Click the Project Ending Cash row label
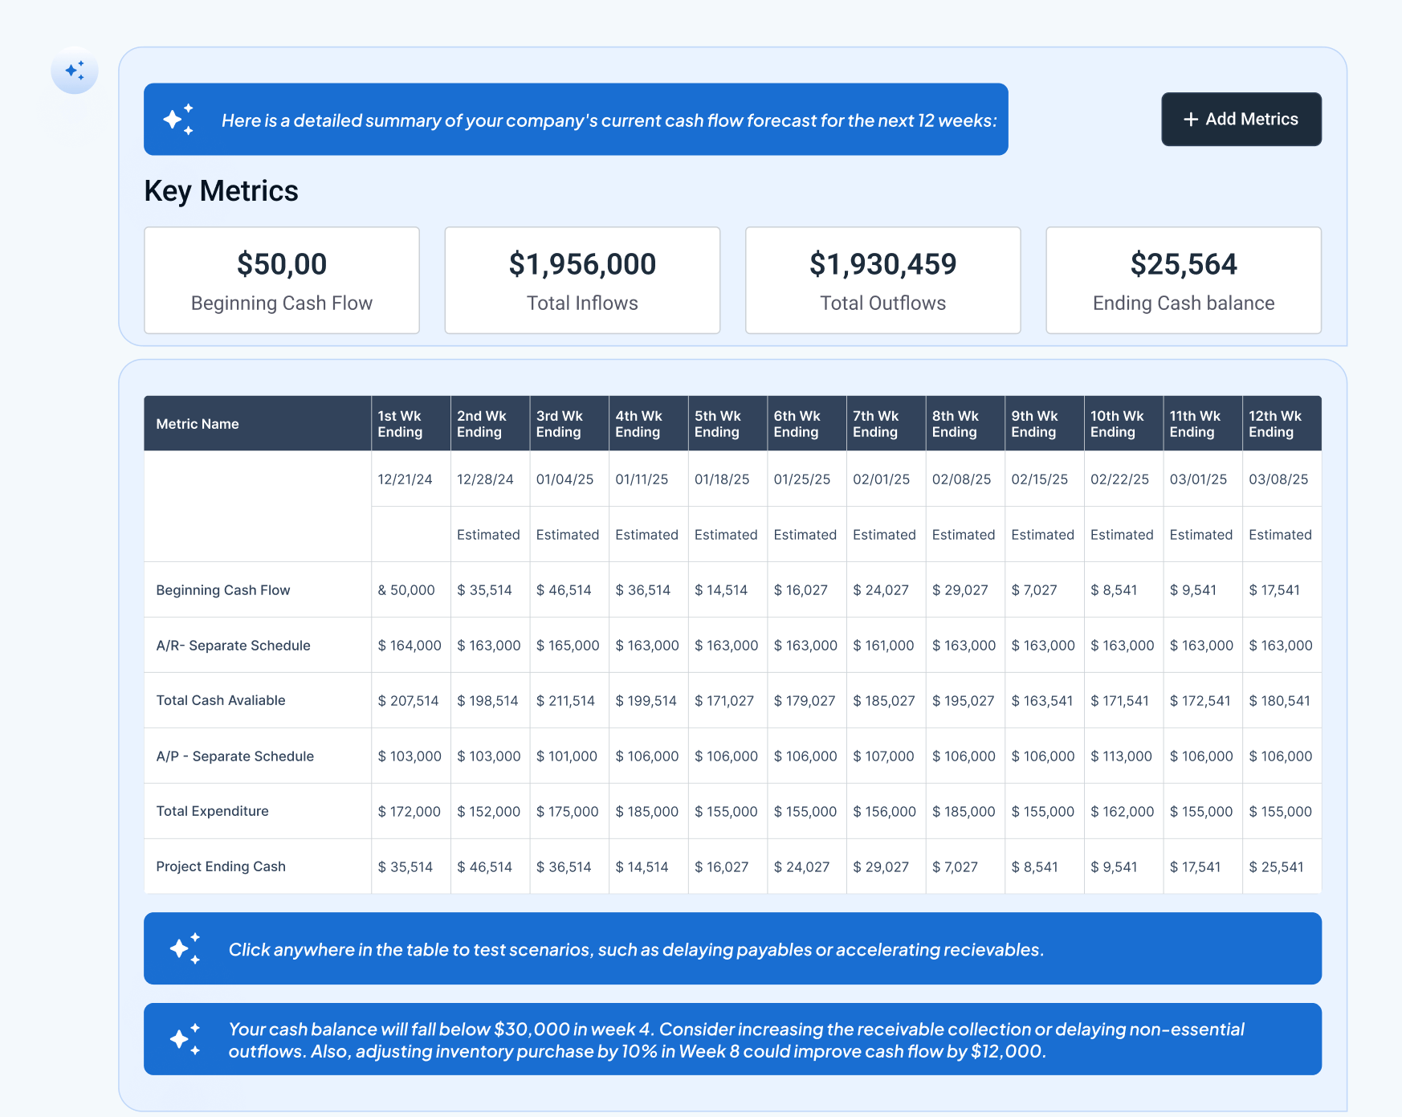 point(221,866)
